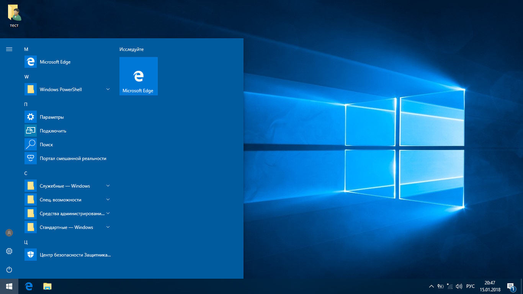The width and height of the screenshot is (523, 294).
Task: Click the user account avatar icon
Action: pyautogui.click(x=9, y=233)
